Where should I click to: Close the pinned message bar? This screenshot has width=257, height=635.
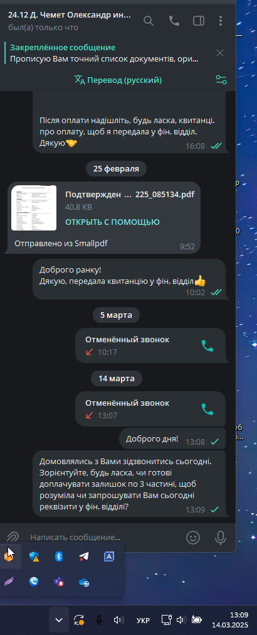tap(220, 53)
